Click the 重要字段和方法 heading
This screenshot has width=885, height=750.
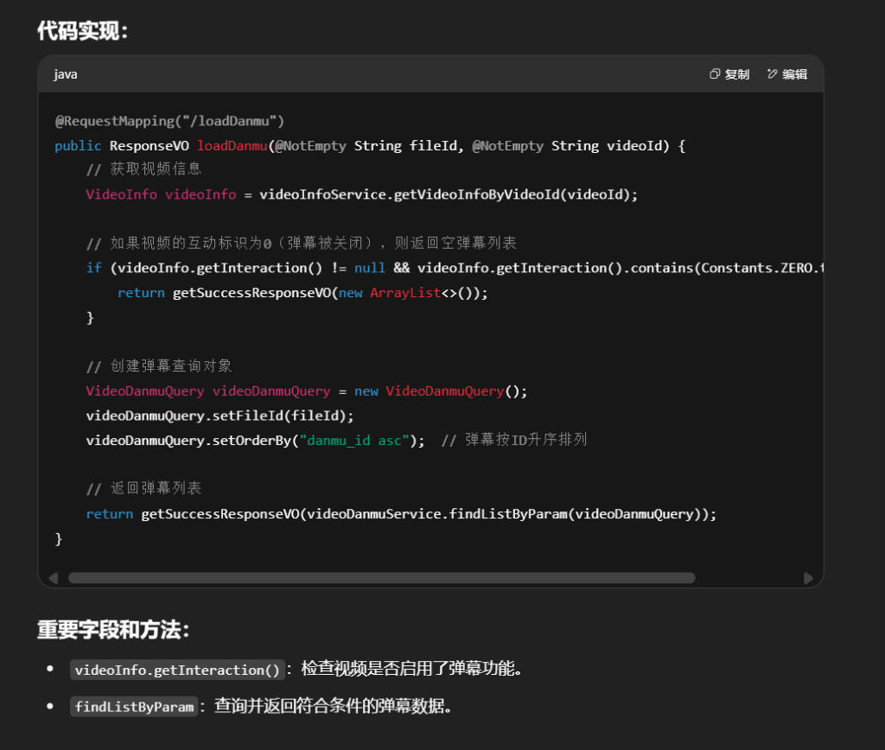coord(113,630)
